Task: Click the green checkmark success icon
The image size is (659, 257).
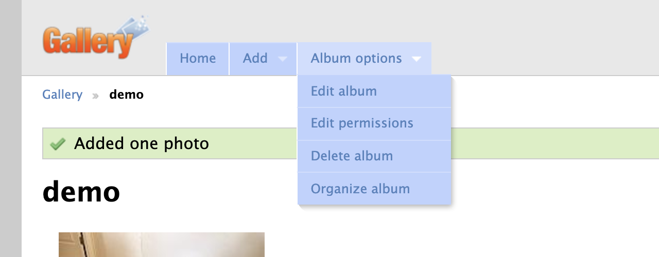Action: 58,144
